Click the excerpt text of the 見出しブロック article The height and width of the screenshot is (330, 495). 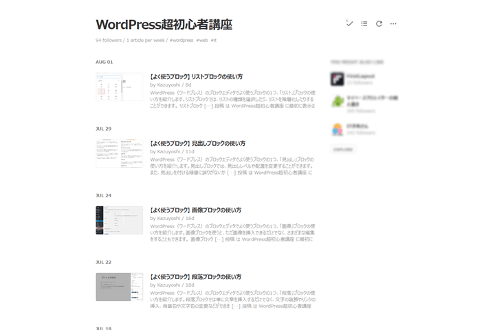tap(232, 166)
